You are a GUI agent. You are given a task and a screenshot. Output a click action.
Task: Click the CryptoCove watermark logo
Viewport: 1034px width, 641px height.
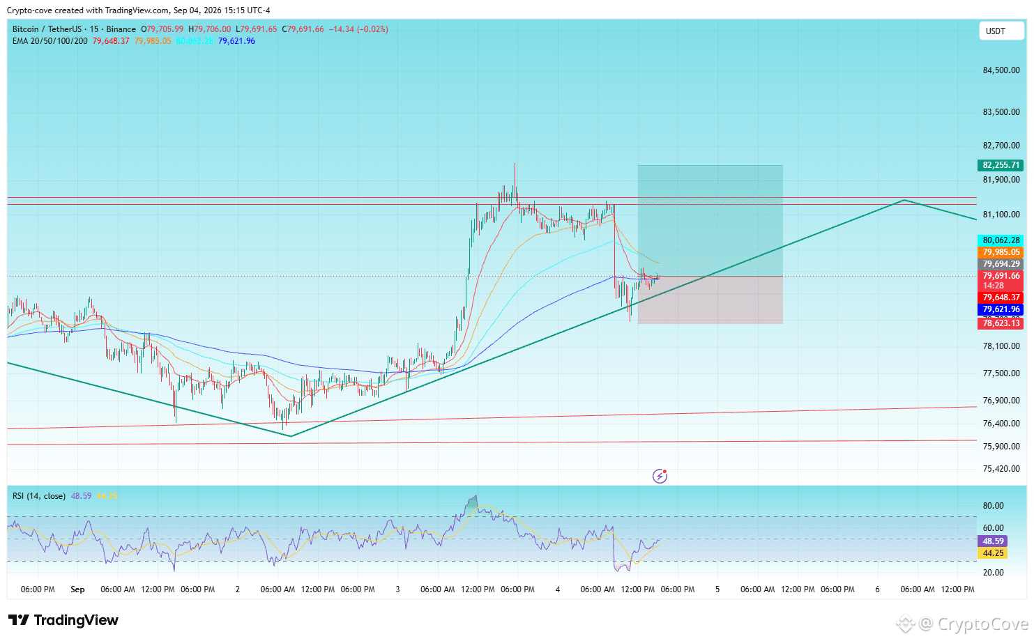[962, 624]
